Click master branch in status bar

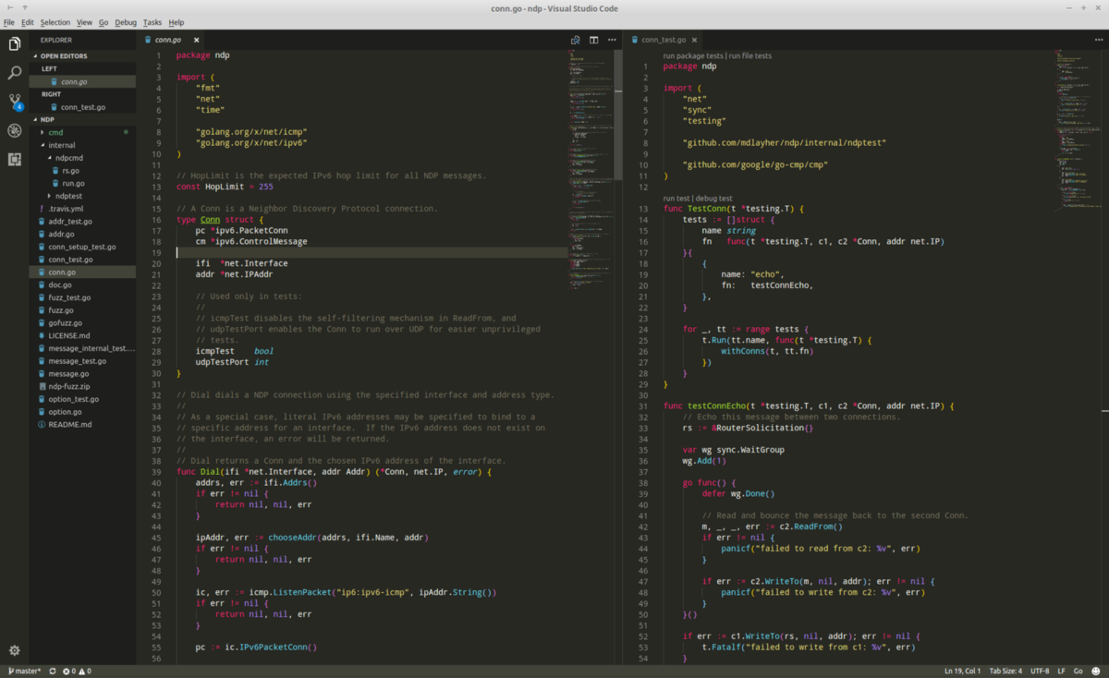tap(25, 671)
